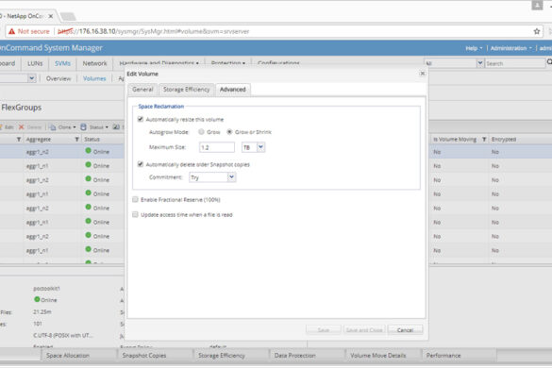Switch to the General tab
This screenshot has width=552, height=368.
click(142, 90)
